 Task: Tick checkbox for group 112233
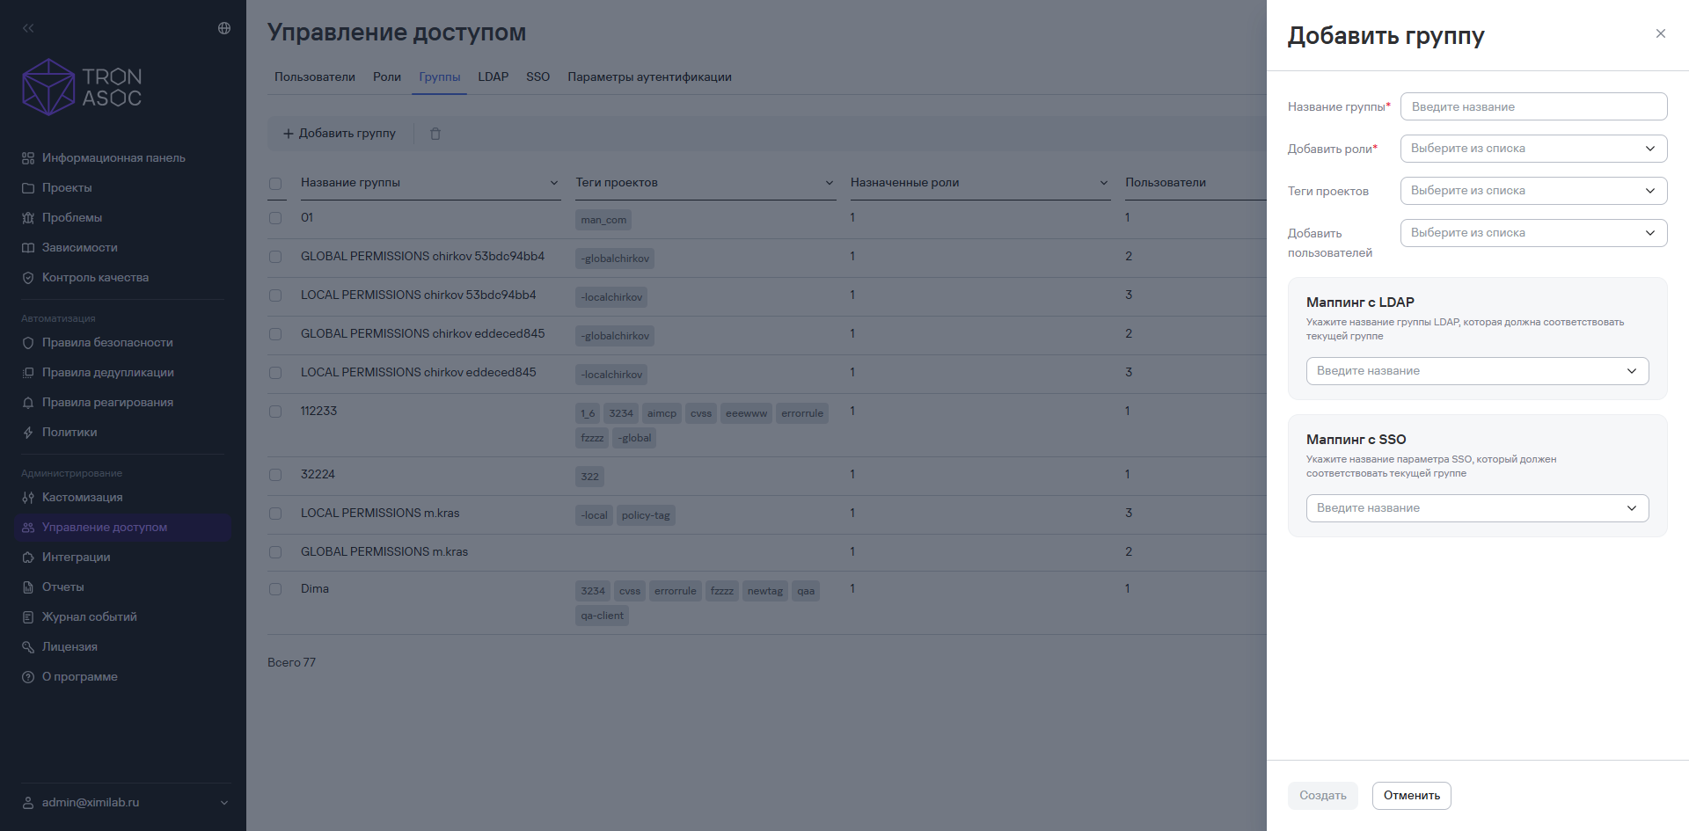(275, 412)
